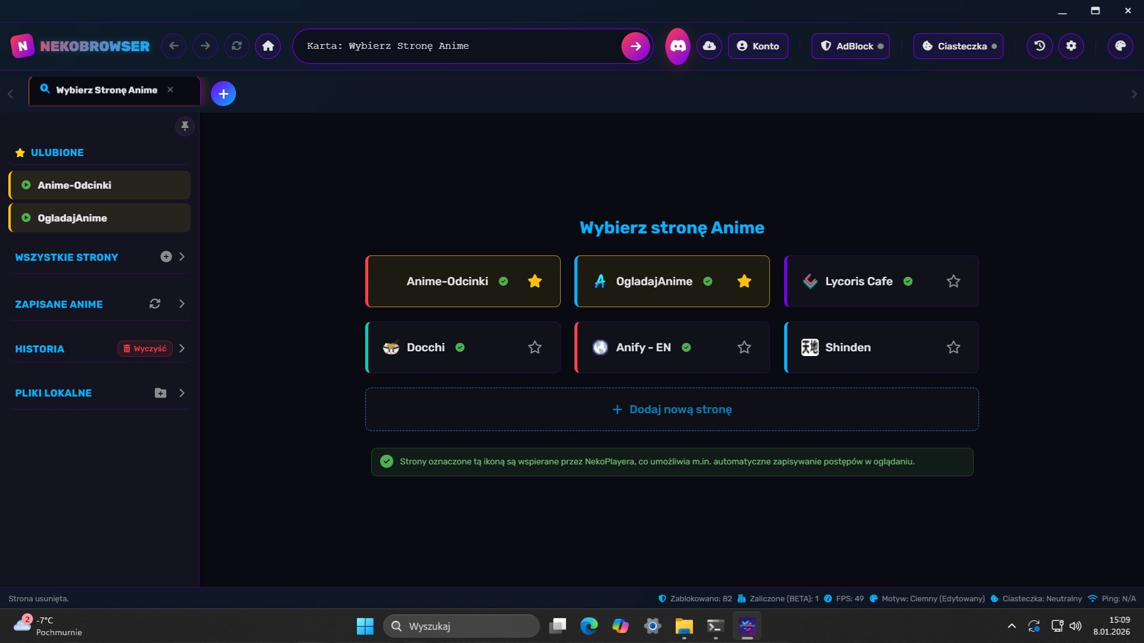Click the home icon next to address bar
Screen dimensions: 1144x643
[x=268, y=46]
